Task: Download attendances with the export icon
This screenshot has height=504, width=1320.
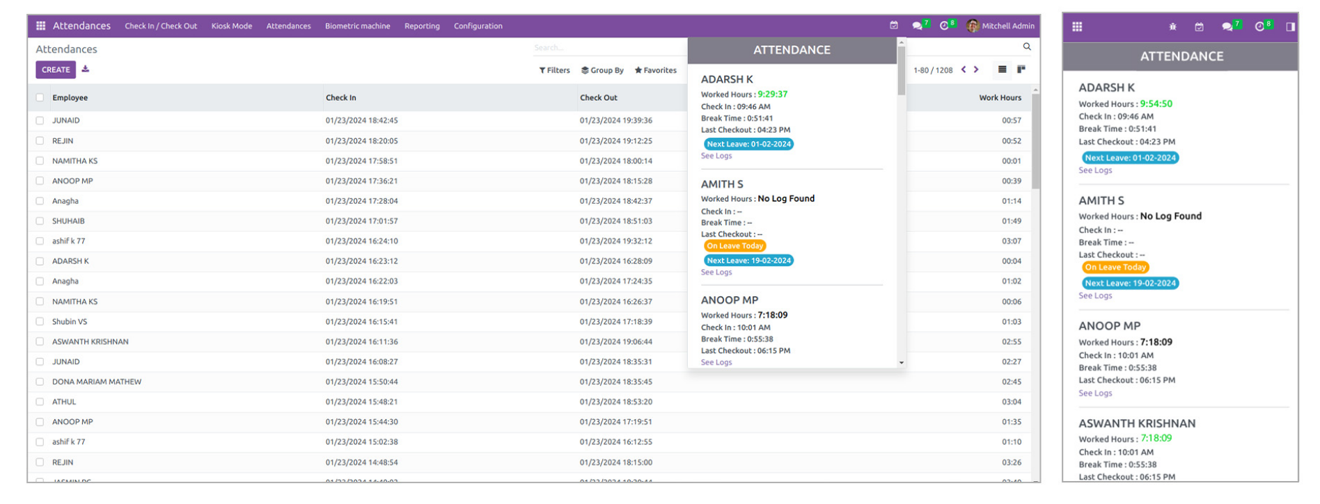Action: pos(86,69)
